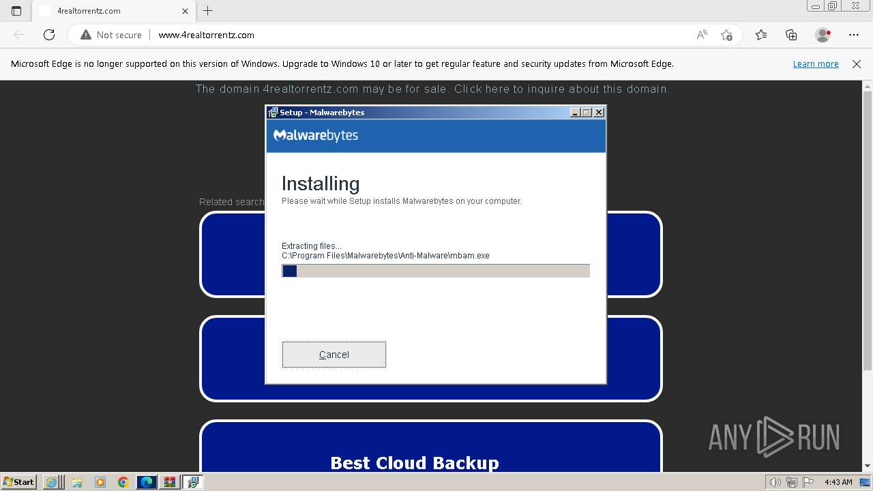Image resolution: width=873 pixels, height=491 pixels.
Task: Open the Edge profile menu
Action: pos(823,35)
